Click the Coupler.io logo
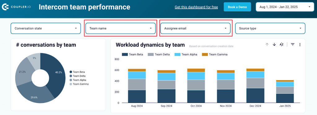 [x=16, y=7]
